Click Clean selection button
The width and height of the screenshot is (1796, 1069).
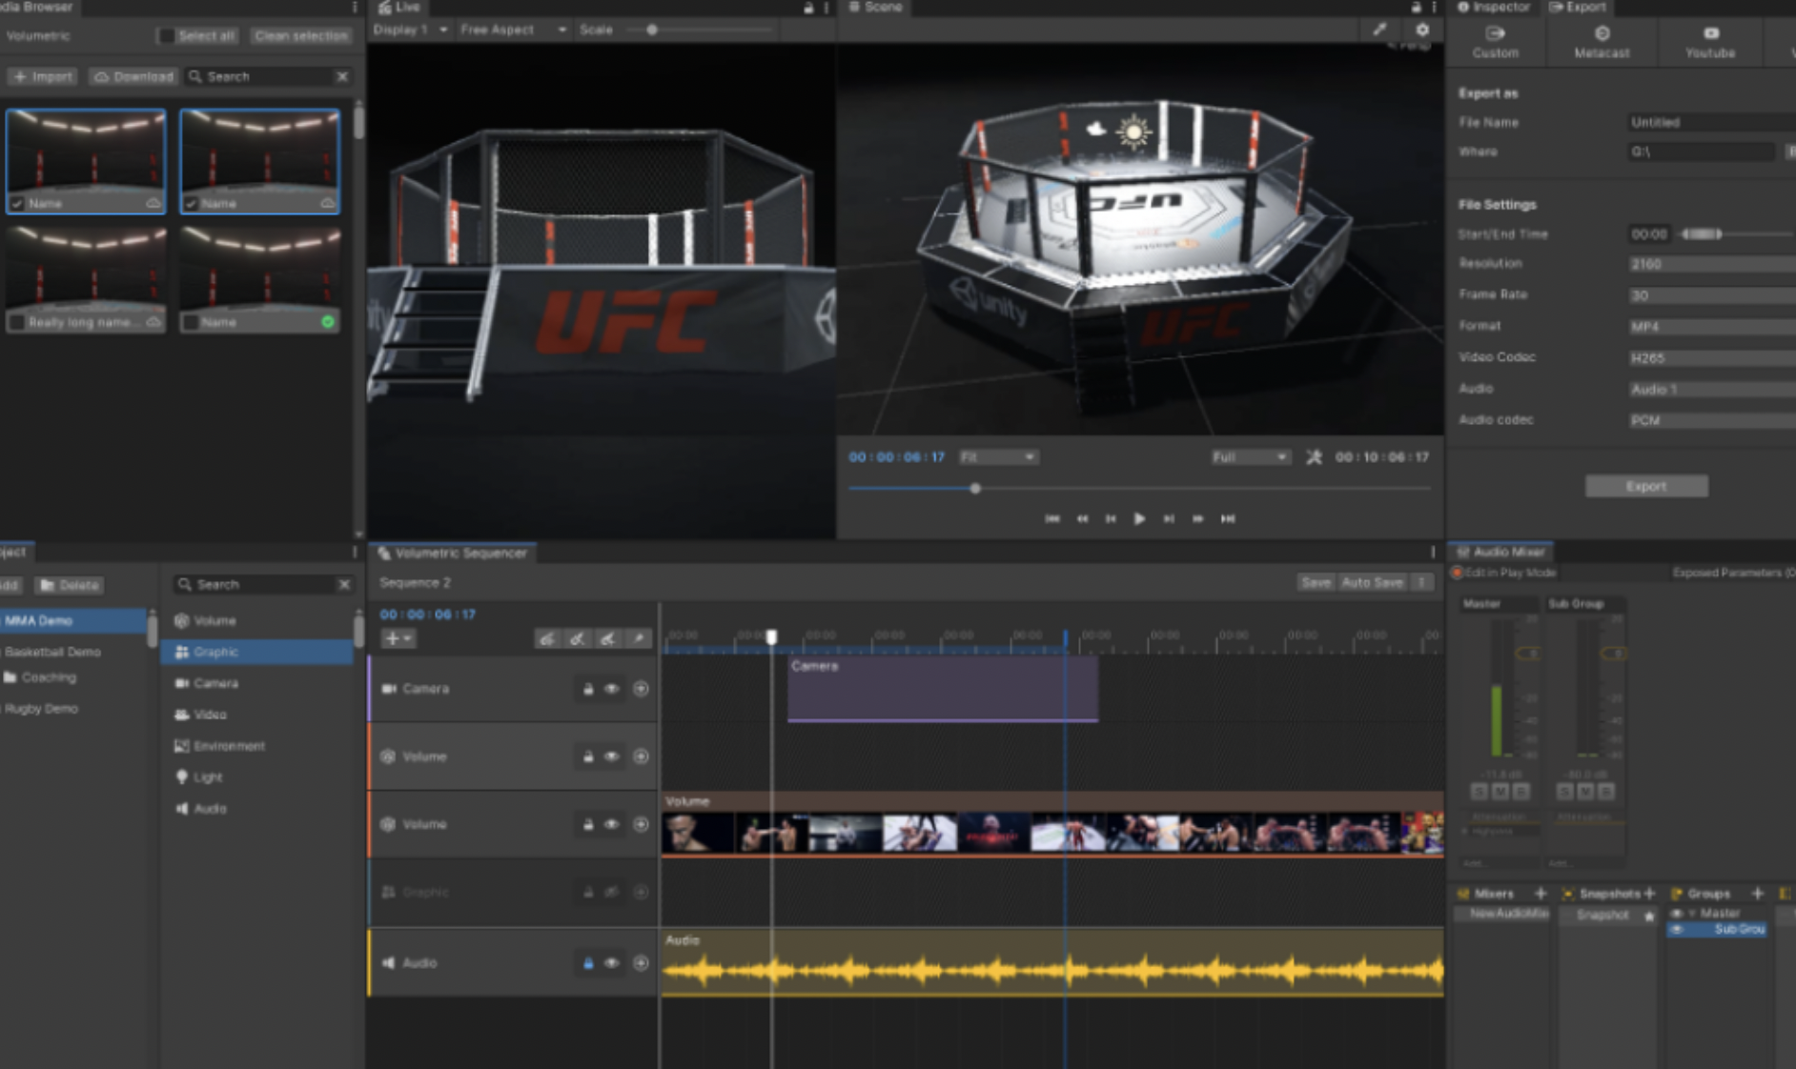pos(300,35)
